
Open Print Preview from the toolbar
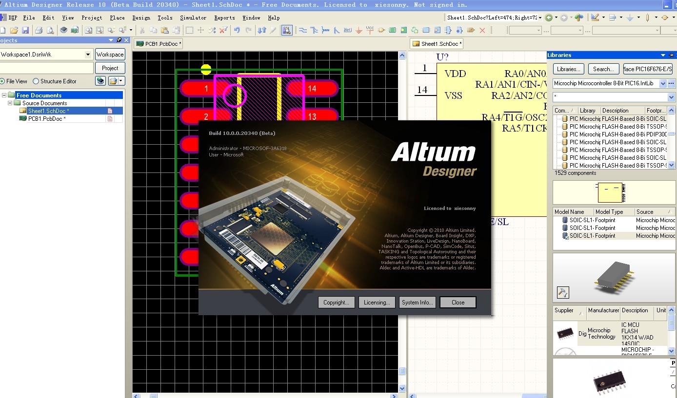pos(50,30)
